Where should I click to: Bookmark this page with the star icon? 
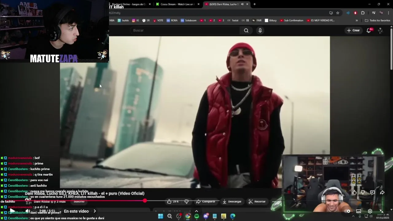[338, 13]
